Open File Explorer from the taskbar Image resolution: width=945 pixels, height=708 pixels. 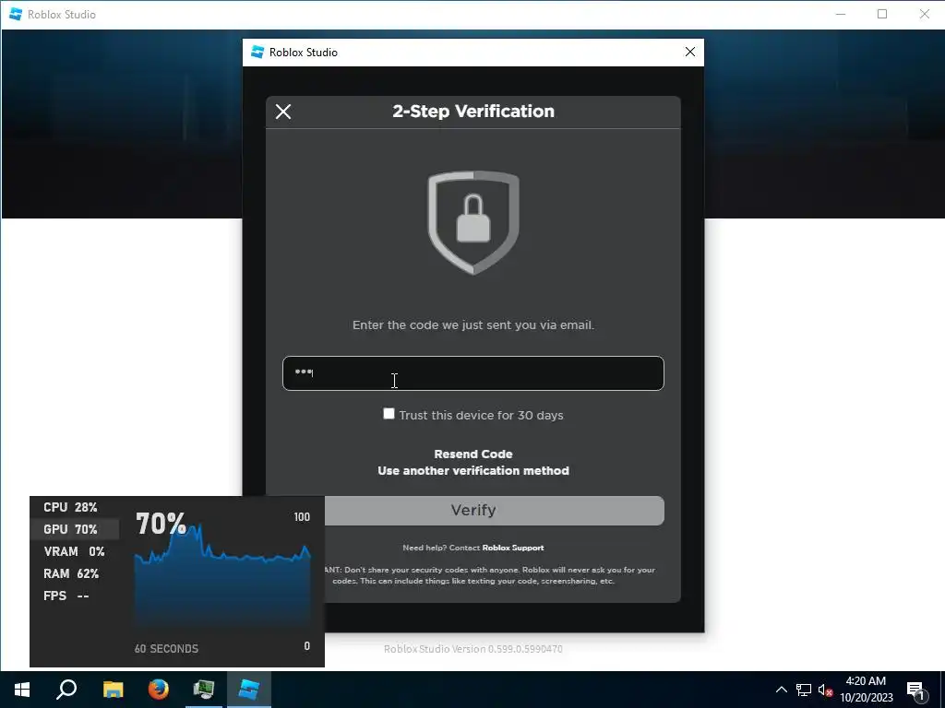[x=113, y=690]
